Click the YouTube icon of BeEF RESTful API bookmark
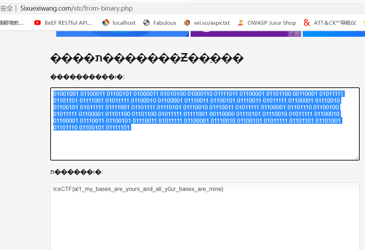The height and width of the screenshot is (250, 365). tap(37, 23)
